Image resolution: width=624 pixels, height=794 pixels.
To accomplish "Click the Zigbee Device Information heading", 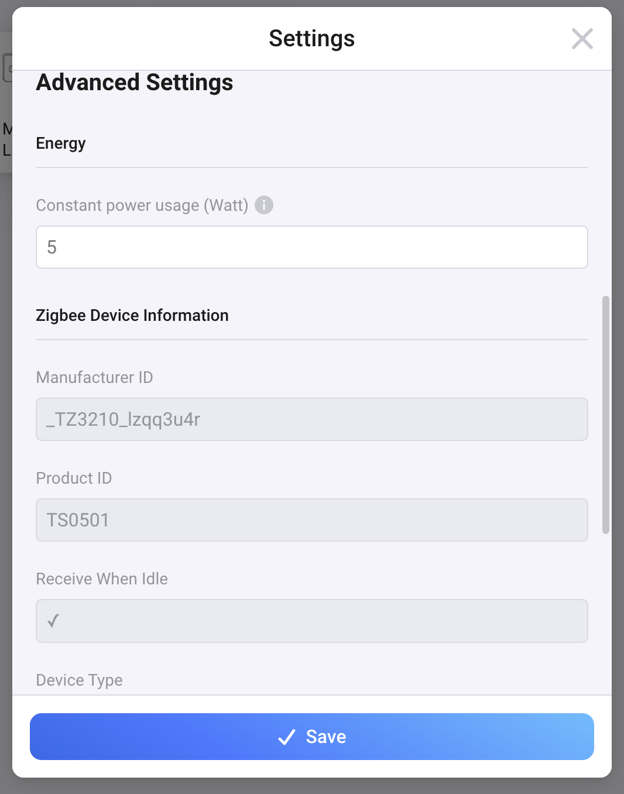I will pos(132,316).
